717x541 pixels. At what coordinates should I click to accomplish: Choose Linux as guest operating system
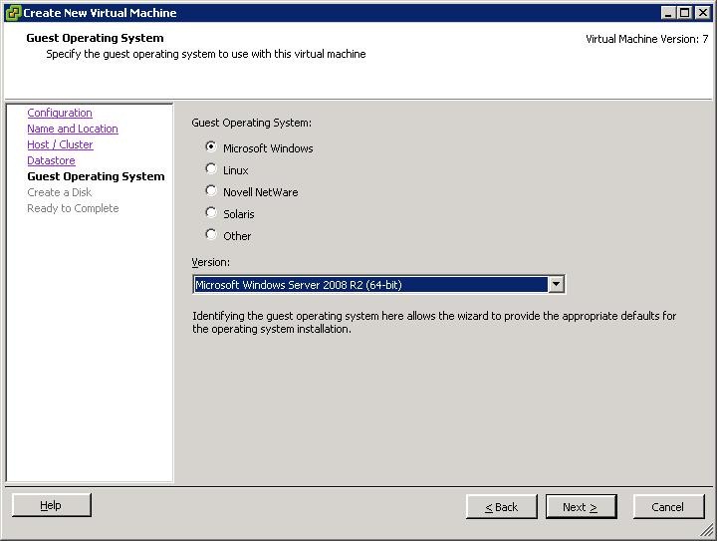pos(211,169)
